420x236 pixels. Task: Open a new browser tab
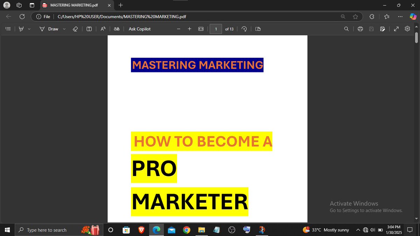(120, 5)
